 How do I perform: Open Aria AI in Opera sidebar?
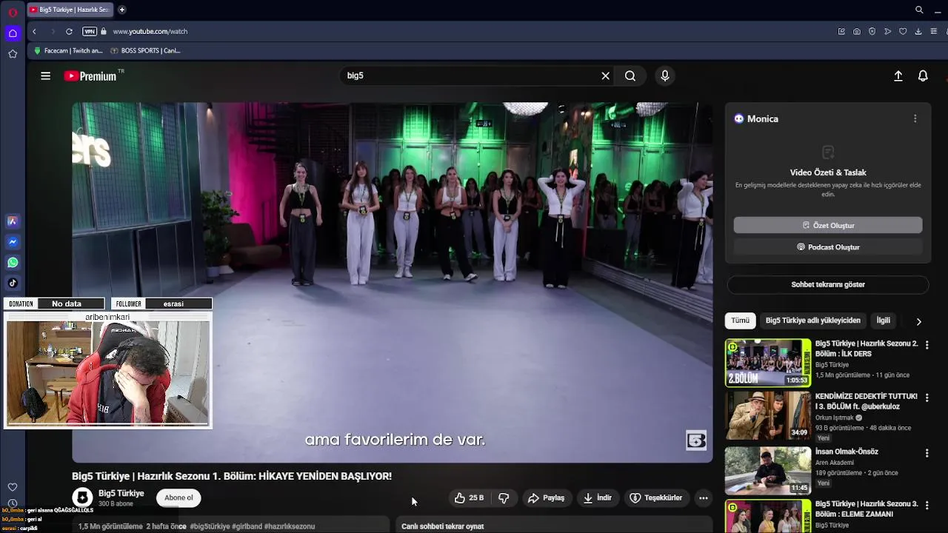point(13,221)
